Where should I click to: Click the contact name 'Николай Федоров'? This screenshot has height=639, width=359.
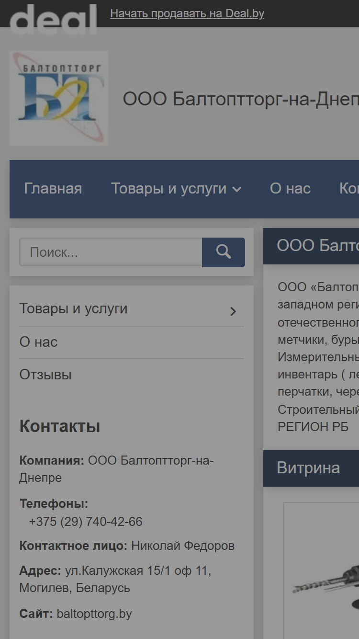(x=183, y=546)
